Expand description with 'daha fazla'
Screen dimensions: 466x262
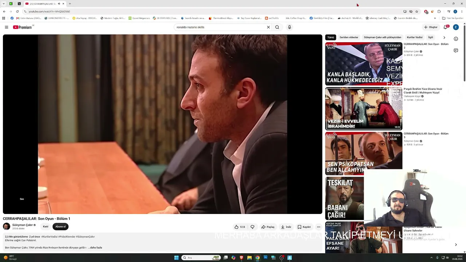tap(95, 247)
